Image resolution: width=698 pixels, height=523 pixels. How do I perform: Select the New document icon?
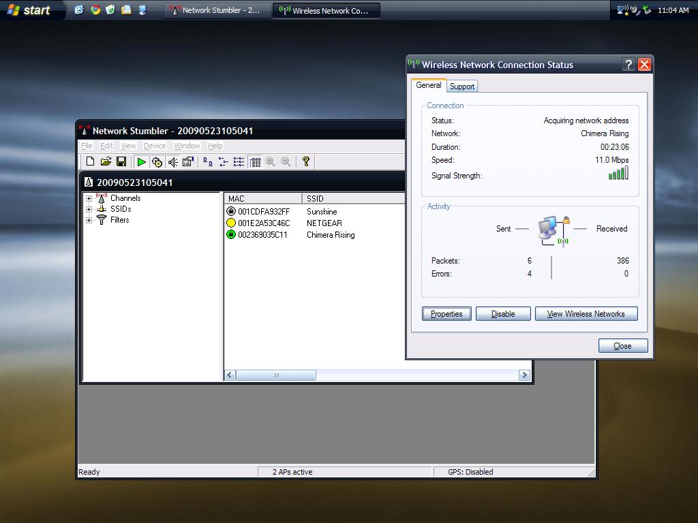tap(90, 161)
